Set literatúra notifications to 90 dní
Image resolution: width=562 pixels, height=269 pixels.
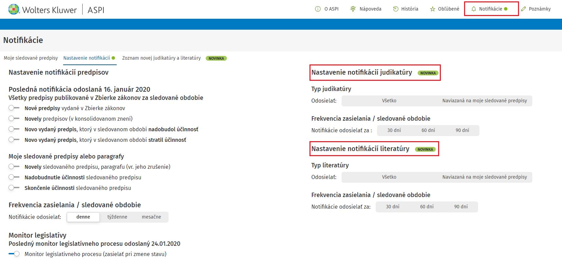[x=461, y=207]
